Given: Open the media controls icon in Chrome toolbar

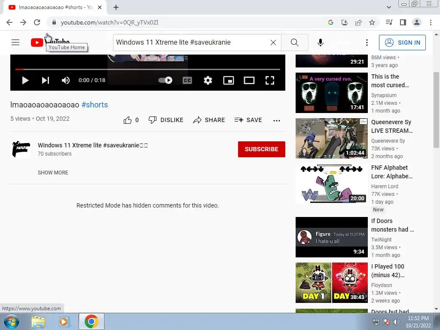Looking at the screenshot, I should [x=389, y=22].
